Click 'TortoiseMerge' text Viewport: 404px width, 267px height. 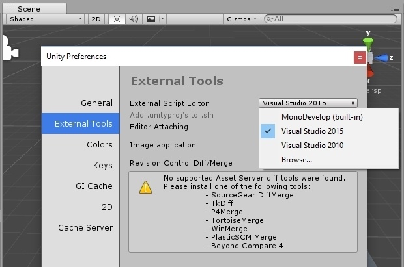pos(237,220)
